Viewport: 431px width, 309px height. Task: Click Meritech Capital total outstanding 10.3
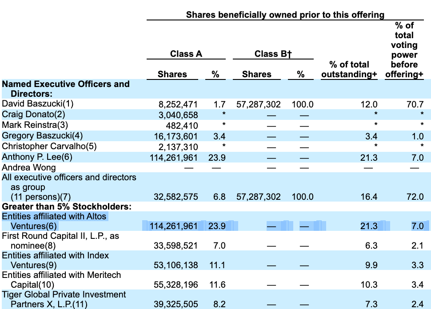(x=369, y=285)
